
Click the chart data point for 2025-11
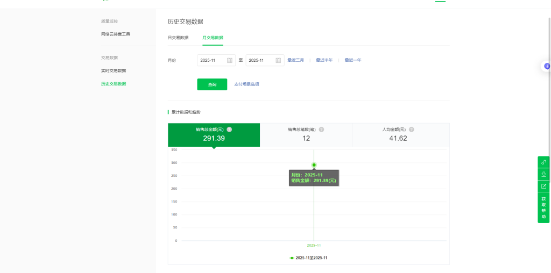point(314,165)
